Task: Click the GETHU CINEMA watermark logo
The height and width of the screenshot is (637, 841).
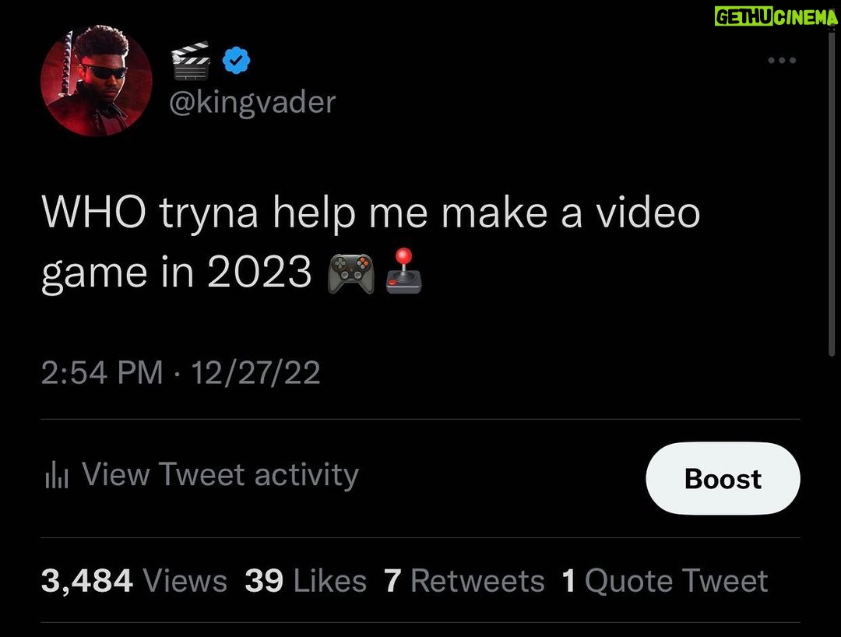Action: [776, 16]
